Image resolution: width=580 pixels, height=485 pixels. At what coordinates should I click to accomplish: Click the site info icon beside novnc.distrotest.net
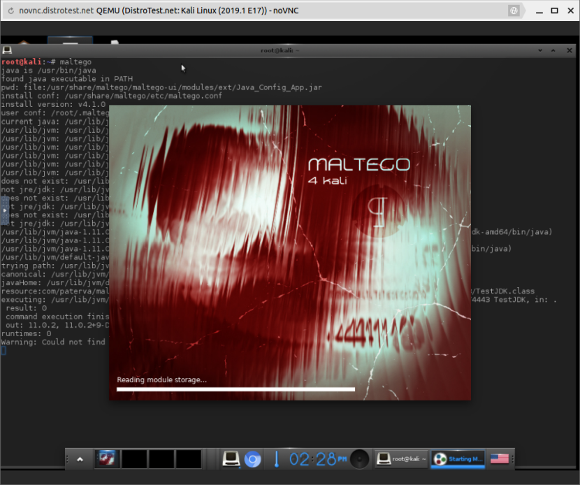(10, 11)
